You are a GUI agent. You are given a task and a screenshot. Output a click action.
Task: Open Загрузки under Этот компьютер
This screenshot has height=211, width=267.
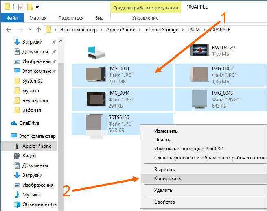tap(32, 175)
